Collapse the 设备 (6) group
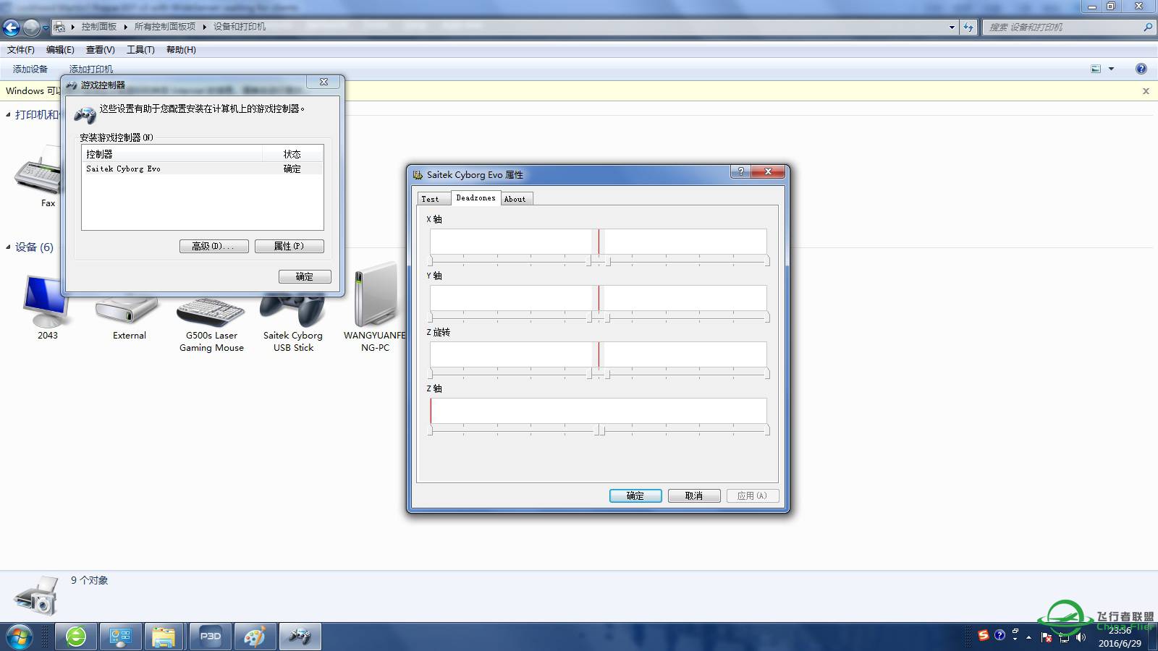The width and height of the screenshot is (1158, 651). [9, 247]
